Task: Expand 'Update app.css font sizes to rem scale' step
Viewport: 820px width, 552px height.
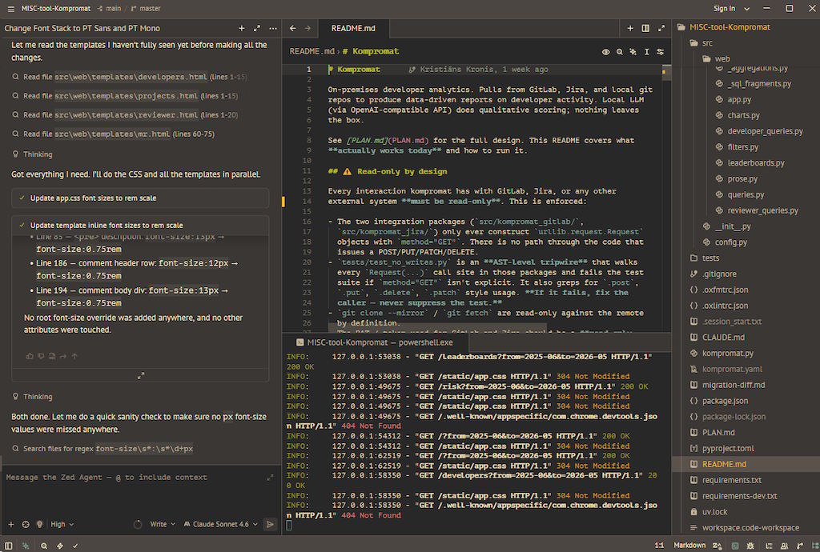Action: [x=140, y=198]
